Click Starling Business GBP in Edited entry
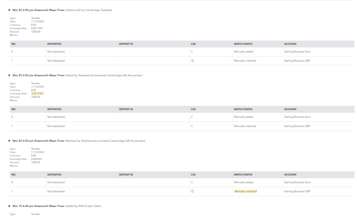Screen dimensions: 357x216 297,126
